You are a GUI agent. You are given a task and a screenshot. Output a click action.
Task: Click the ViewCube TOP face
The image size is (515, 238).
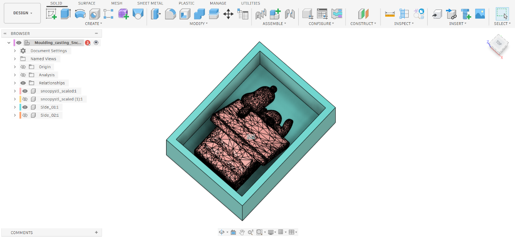coord(499,43)
